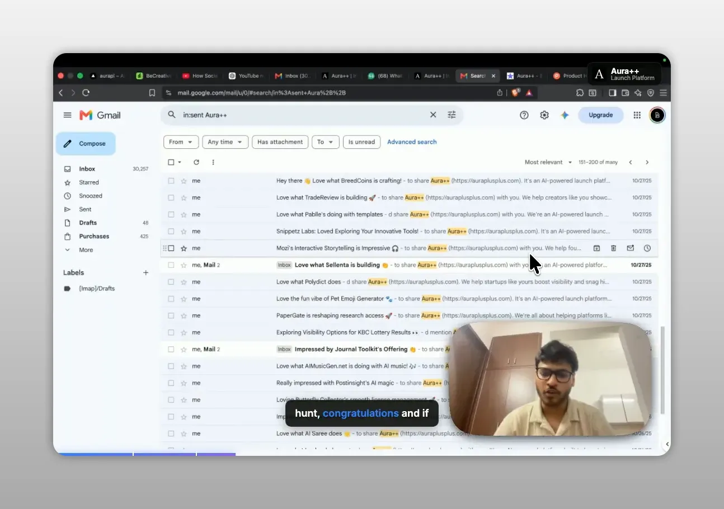Screen dimensions: 724x509
Task: Open search options filter sliders icon
Action: click(452, 115)
